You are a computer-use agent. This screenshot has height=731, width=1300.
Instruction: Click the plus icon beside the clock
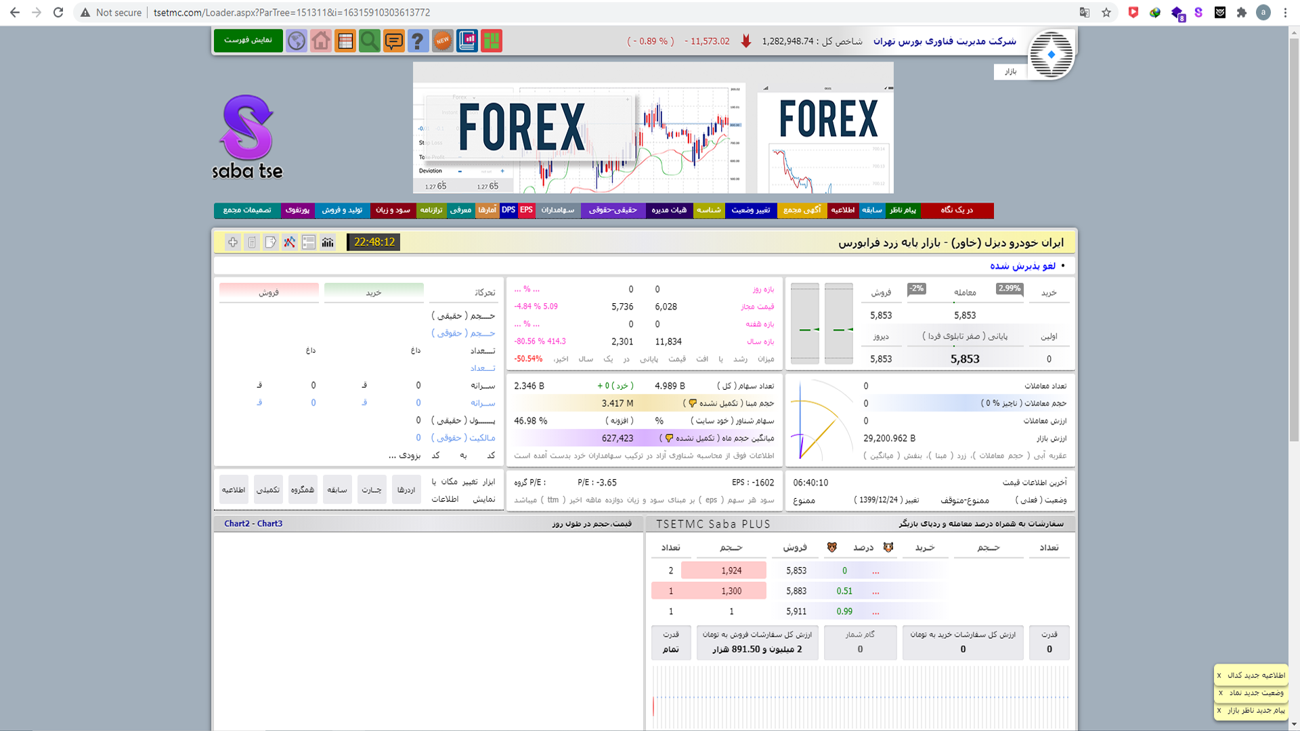(233, 242)
